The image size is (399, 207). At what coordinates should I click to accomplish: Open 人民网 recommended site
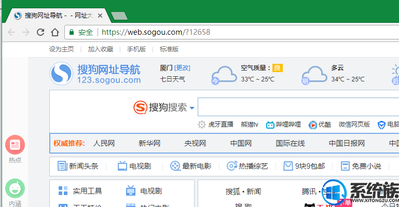[x=104, y=143]
